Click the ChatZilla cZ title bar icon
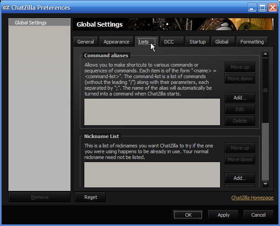The width and height of the screenshot is (280, 226). [x=6, y=8]
